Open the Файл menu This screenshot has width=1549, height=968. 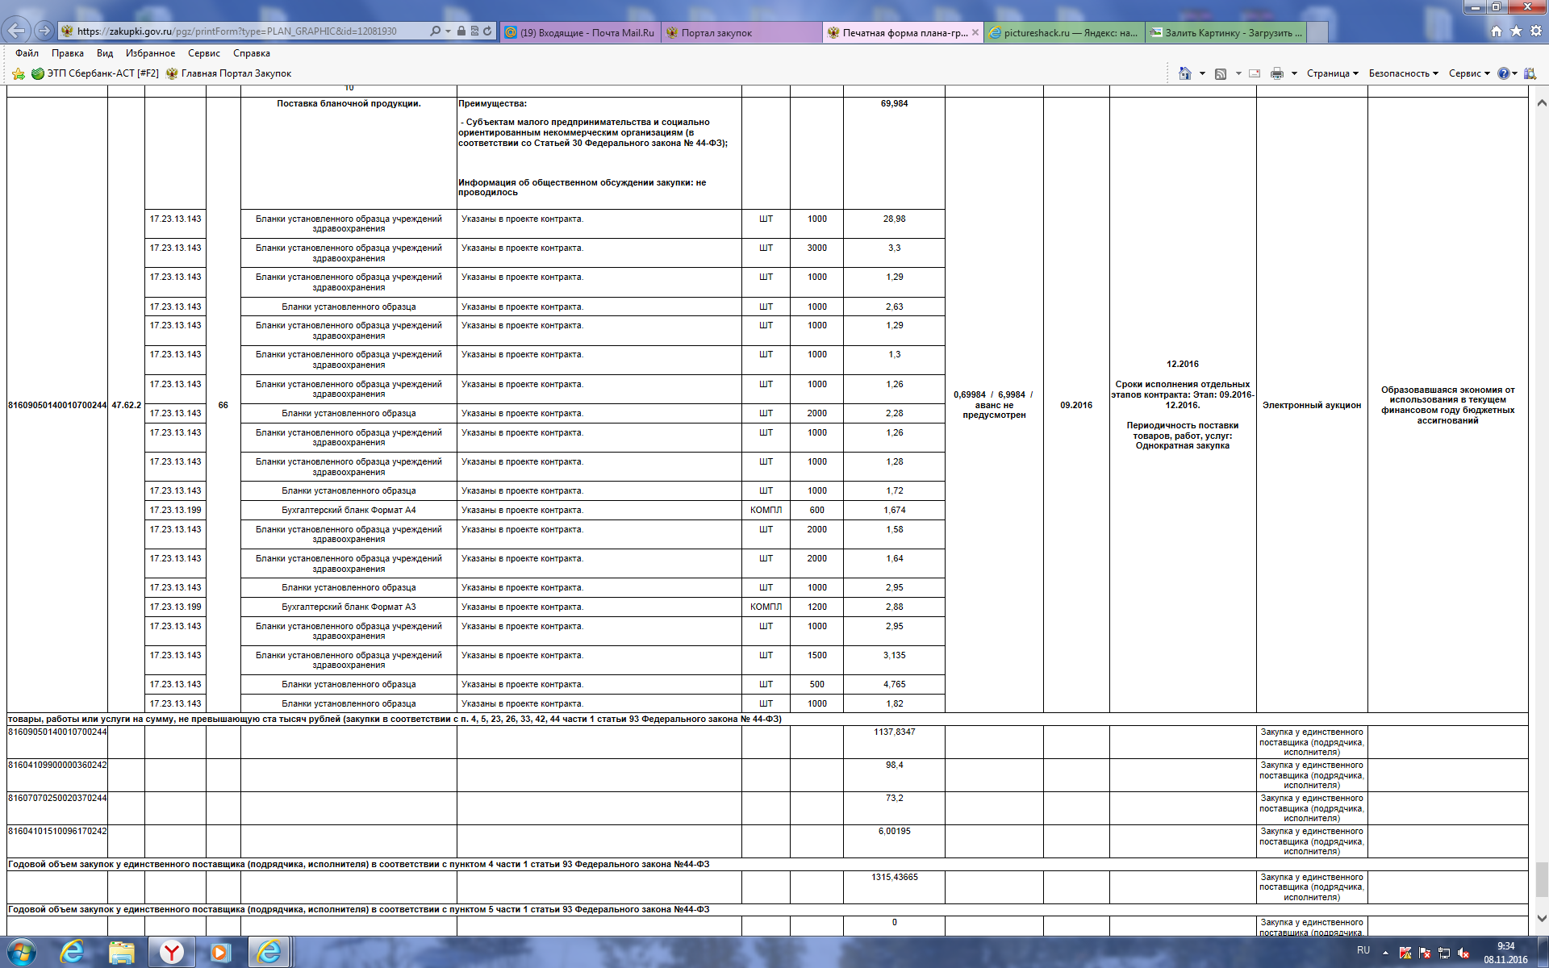click(27, 53)
